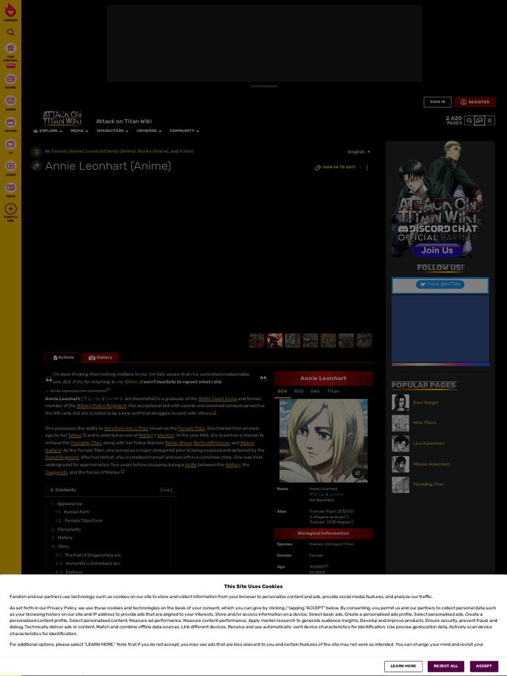Hide the Contents box
This screenshot has height=676, width=507.
click(x=166, y=490)
